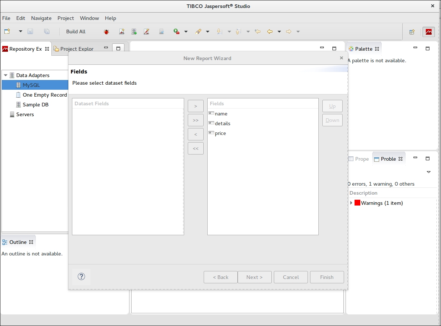Click the Save All toolbar icon
Screen dimensions: 441x326
pos(47,31)
